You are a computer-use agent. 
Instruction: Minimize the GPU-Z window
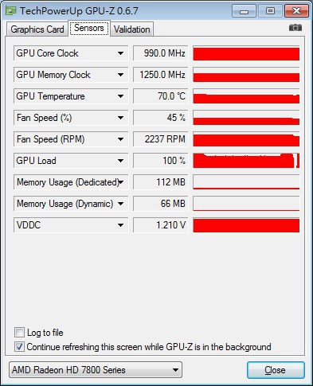coord(244,11)
